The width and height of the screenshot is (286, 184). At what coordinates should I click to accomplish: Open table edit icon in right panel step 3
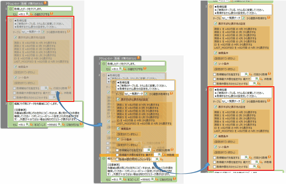(243, 101)
